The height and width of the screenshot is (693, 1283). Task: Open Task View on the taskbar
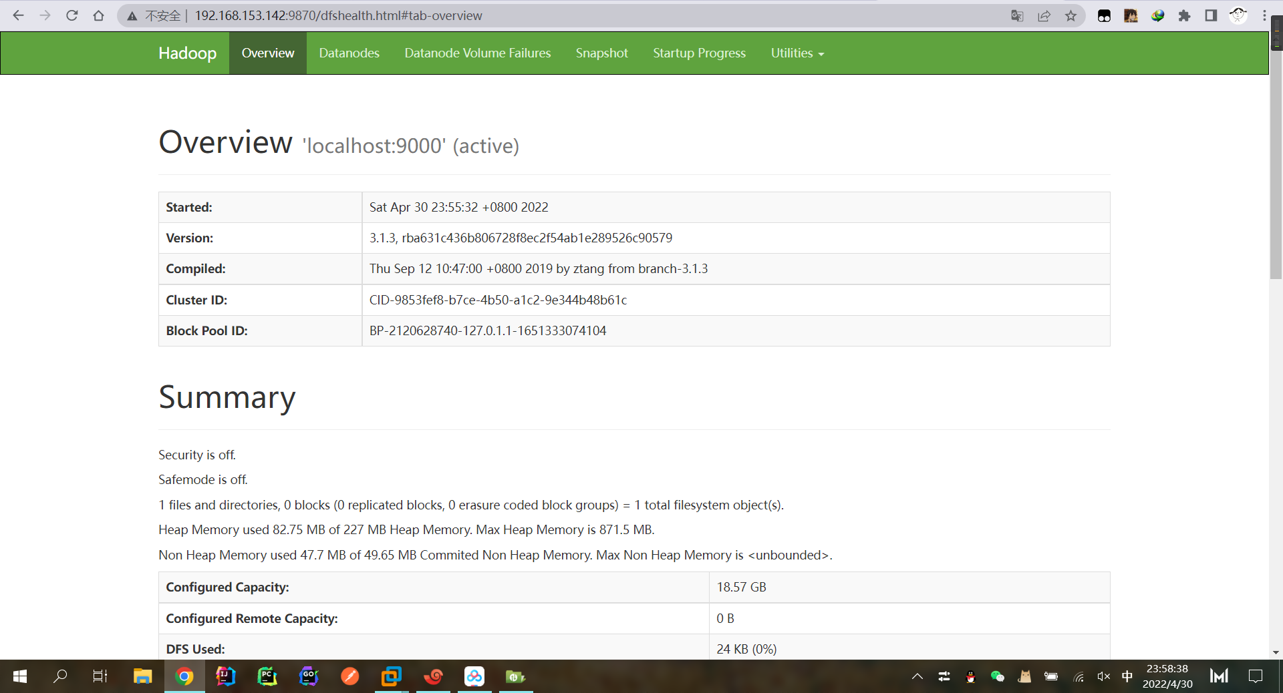click(x=100, y=676)
